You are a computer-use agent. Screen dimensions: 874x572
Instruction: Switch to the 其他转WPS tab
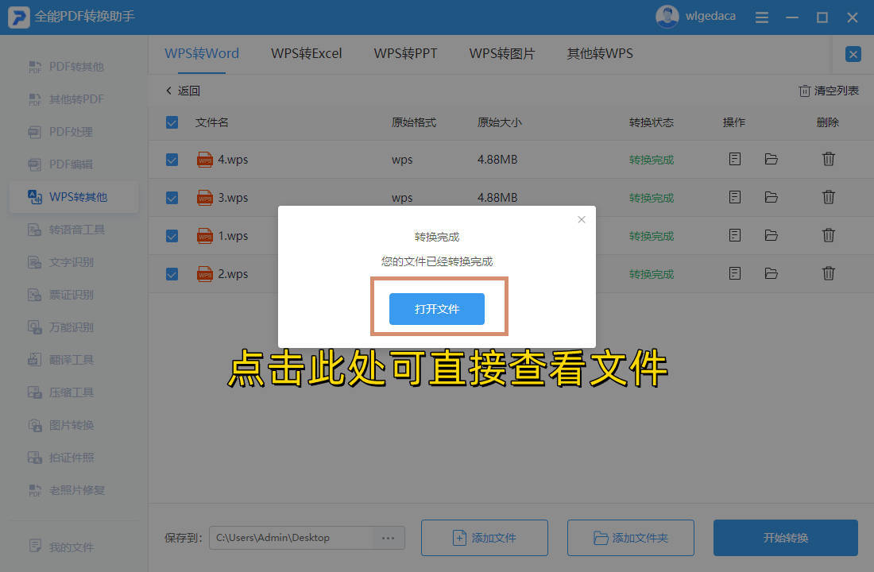click(600, 53)
